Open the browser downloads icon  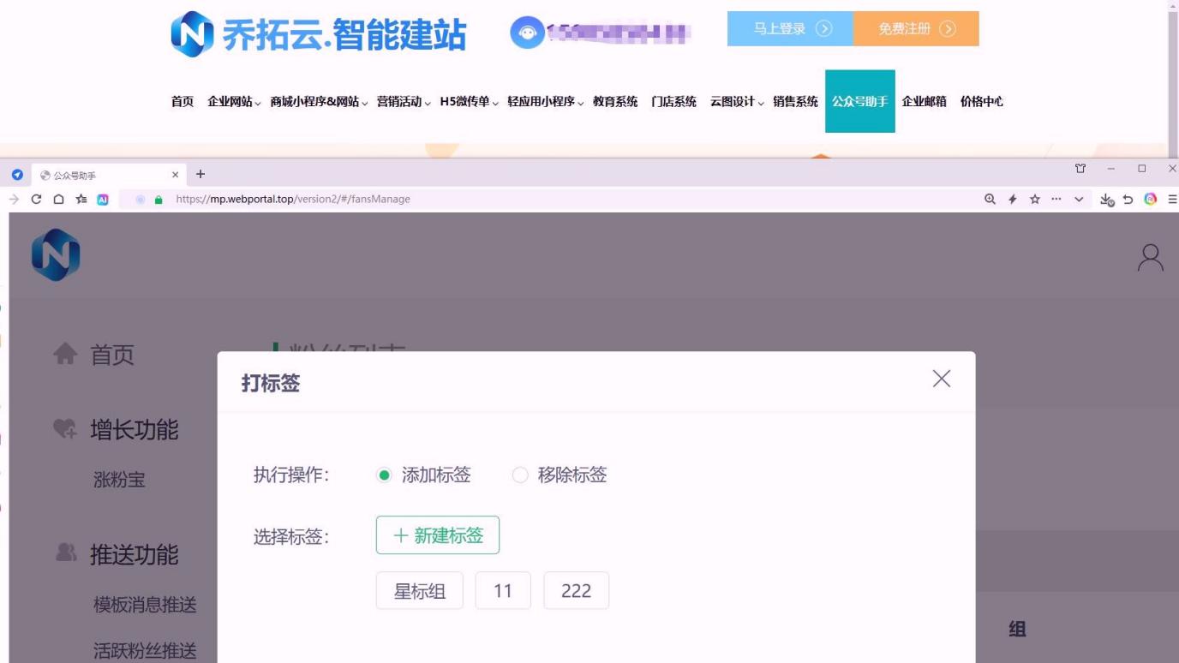coord(1106,200)
